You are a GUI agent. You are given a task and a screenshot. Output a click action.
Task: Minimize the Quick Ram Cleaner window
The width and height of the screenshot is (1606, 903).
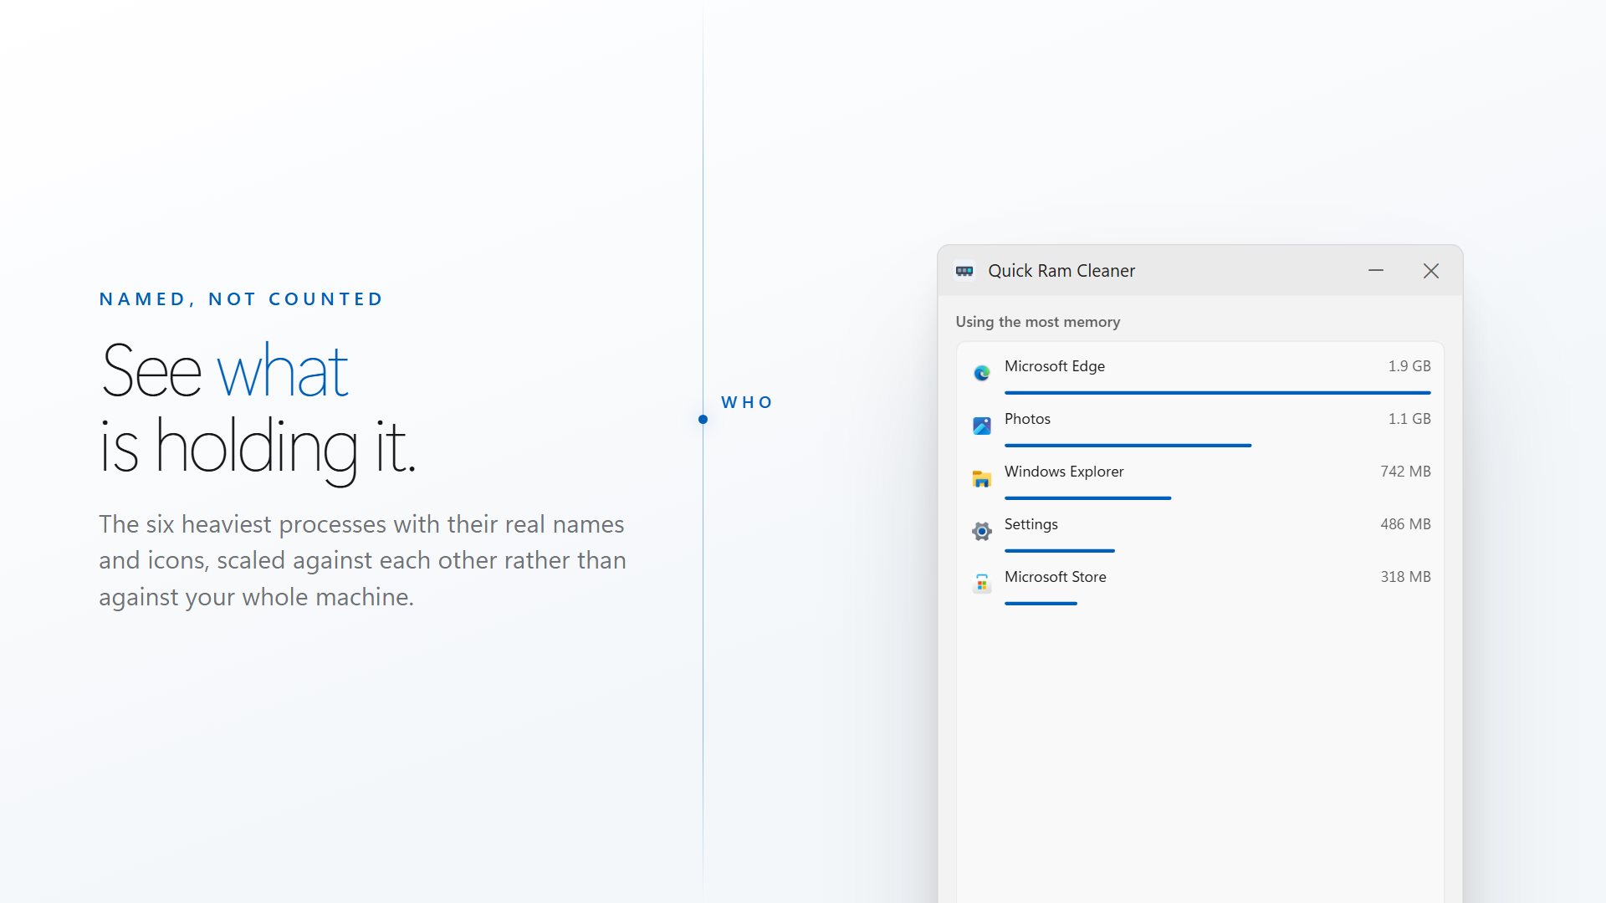click(x=1376, y=271)
